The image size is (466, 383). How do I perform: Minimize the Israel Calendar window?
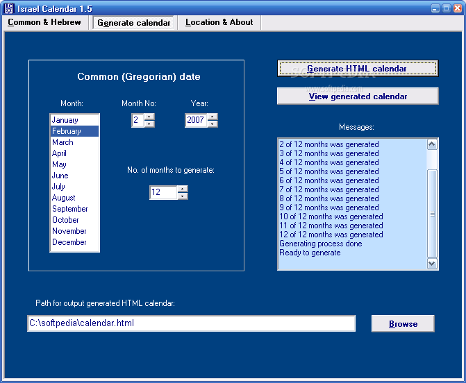(x=435, y=8)
